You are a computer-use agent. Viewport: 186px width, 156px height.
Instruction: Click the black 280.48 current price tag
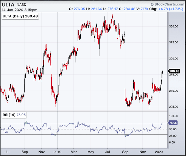(x=174, y=71)
